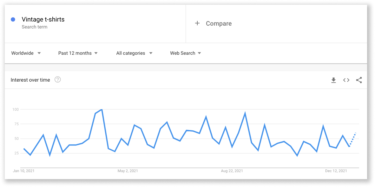
Task: Click the download arrow above the chart
Action: click(333, 80)
